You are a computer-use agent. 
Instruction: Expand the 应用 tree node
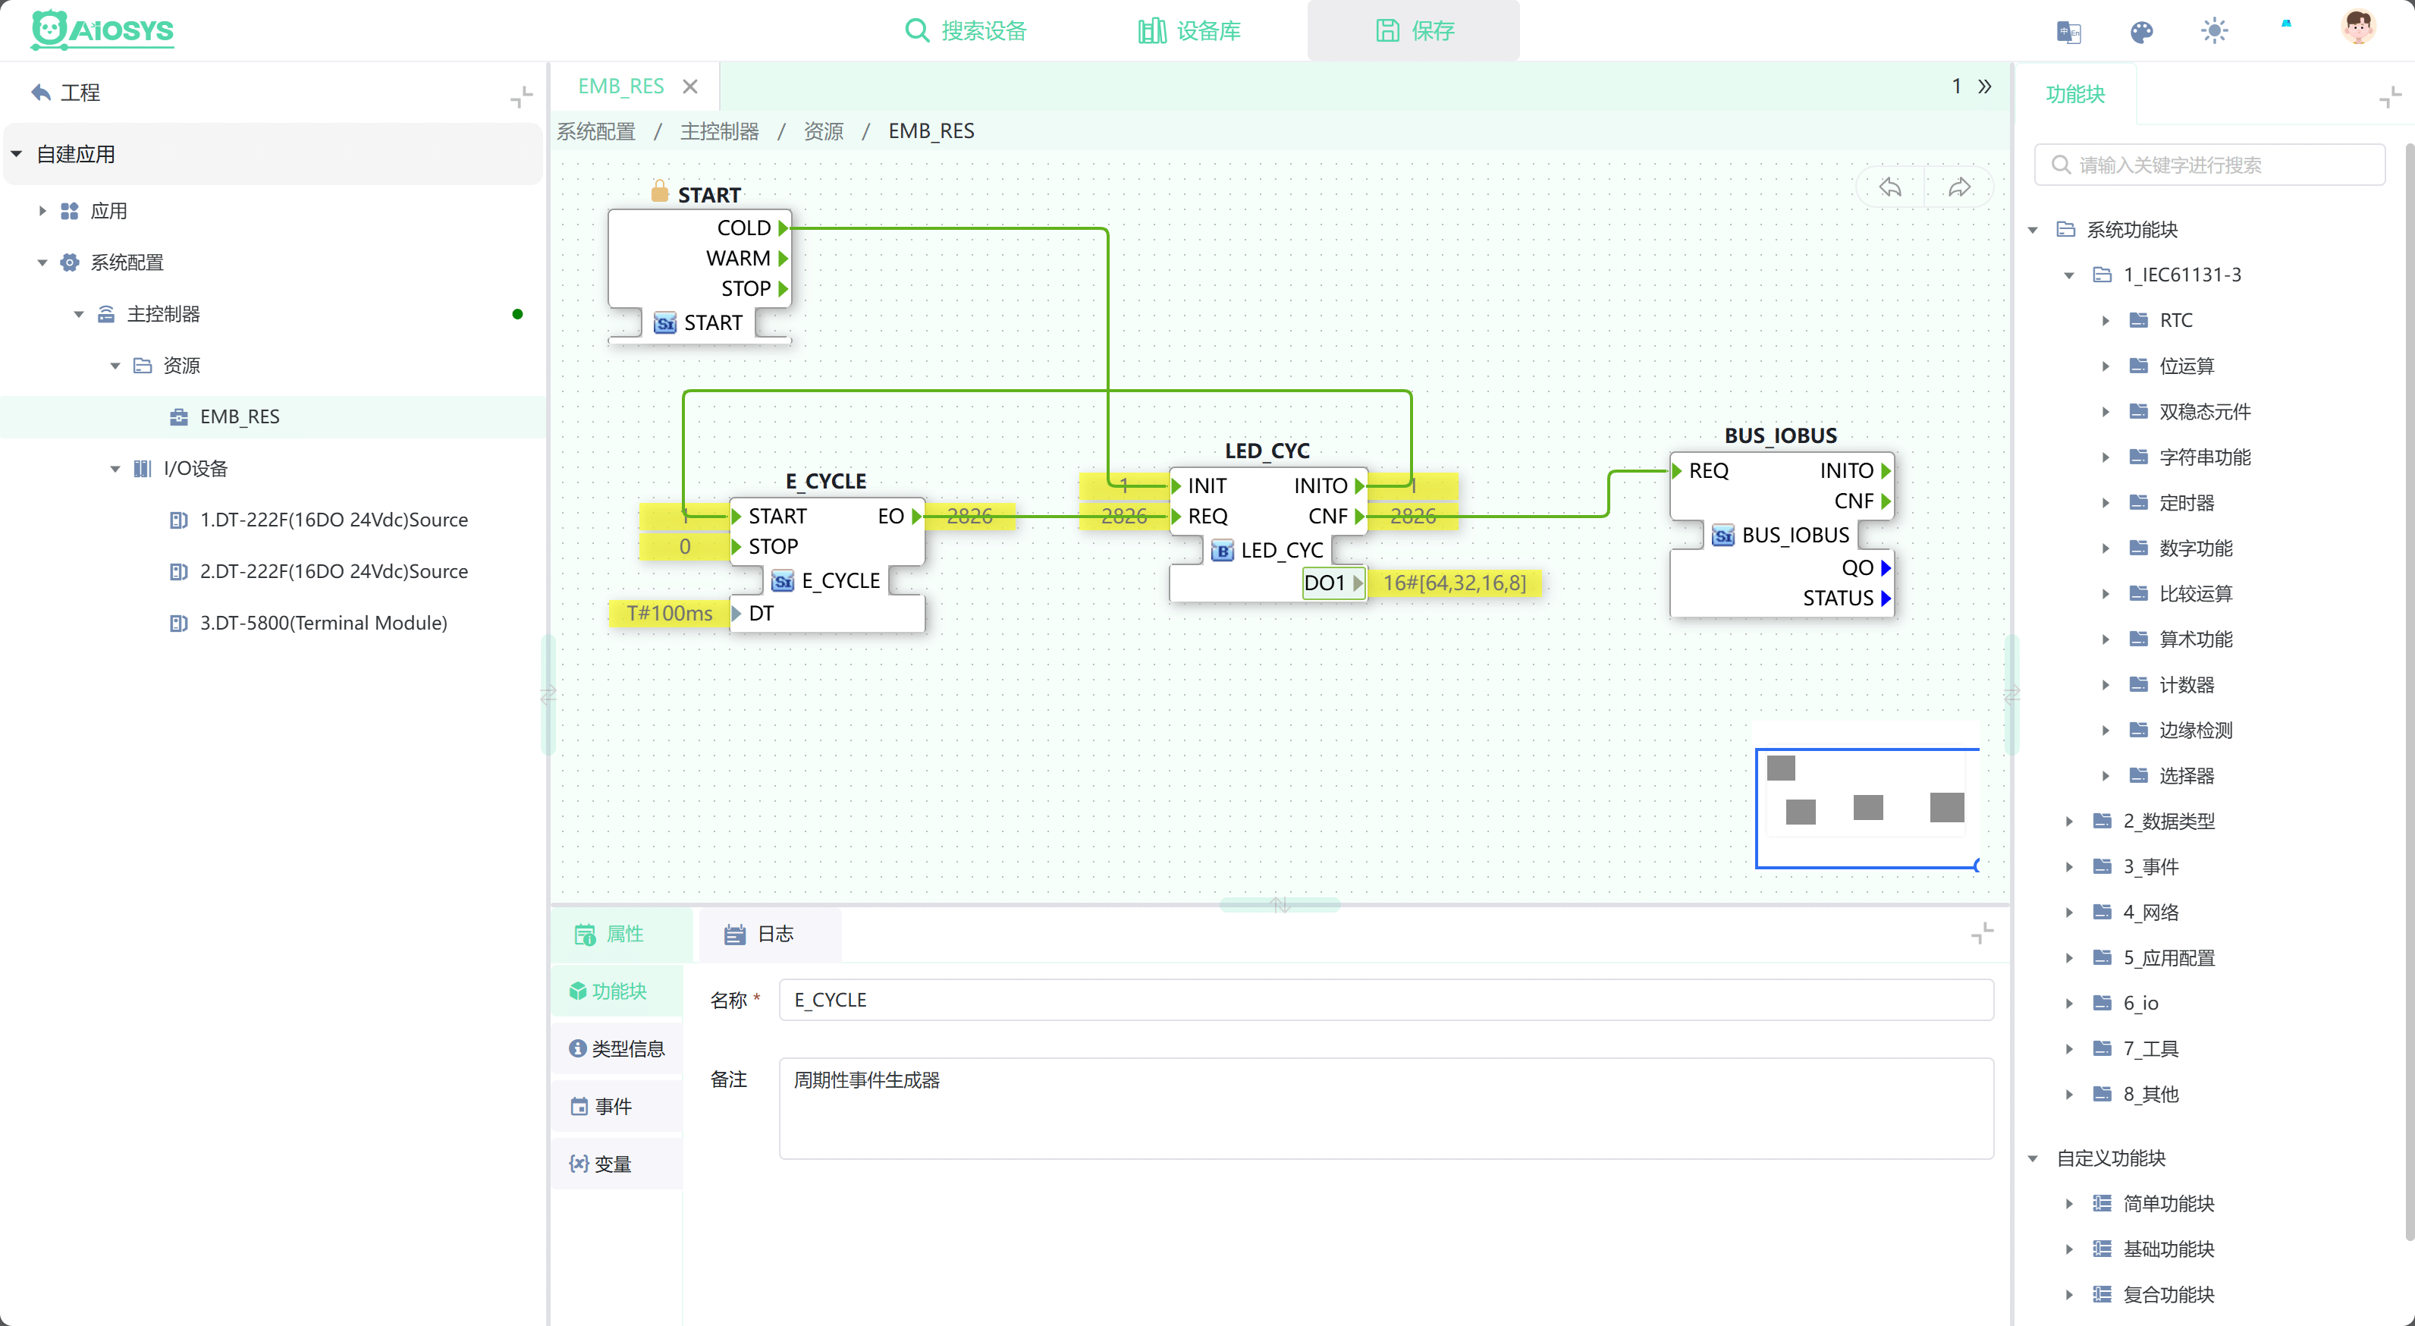tap(42, 211)
